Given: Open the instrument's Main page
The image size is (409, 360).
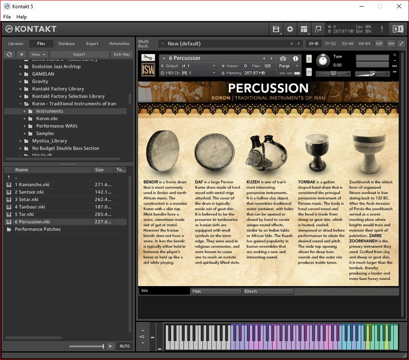Looking at the screenshot, I should [x=216, y=291].
